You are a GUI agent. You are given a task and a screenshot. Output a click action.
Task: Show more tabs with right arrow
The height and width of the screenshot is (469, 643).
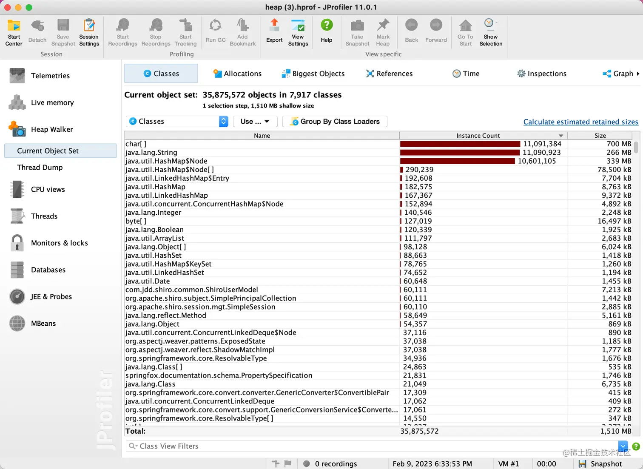coord(638,74)
